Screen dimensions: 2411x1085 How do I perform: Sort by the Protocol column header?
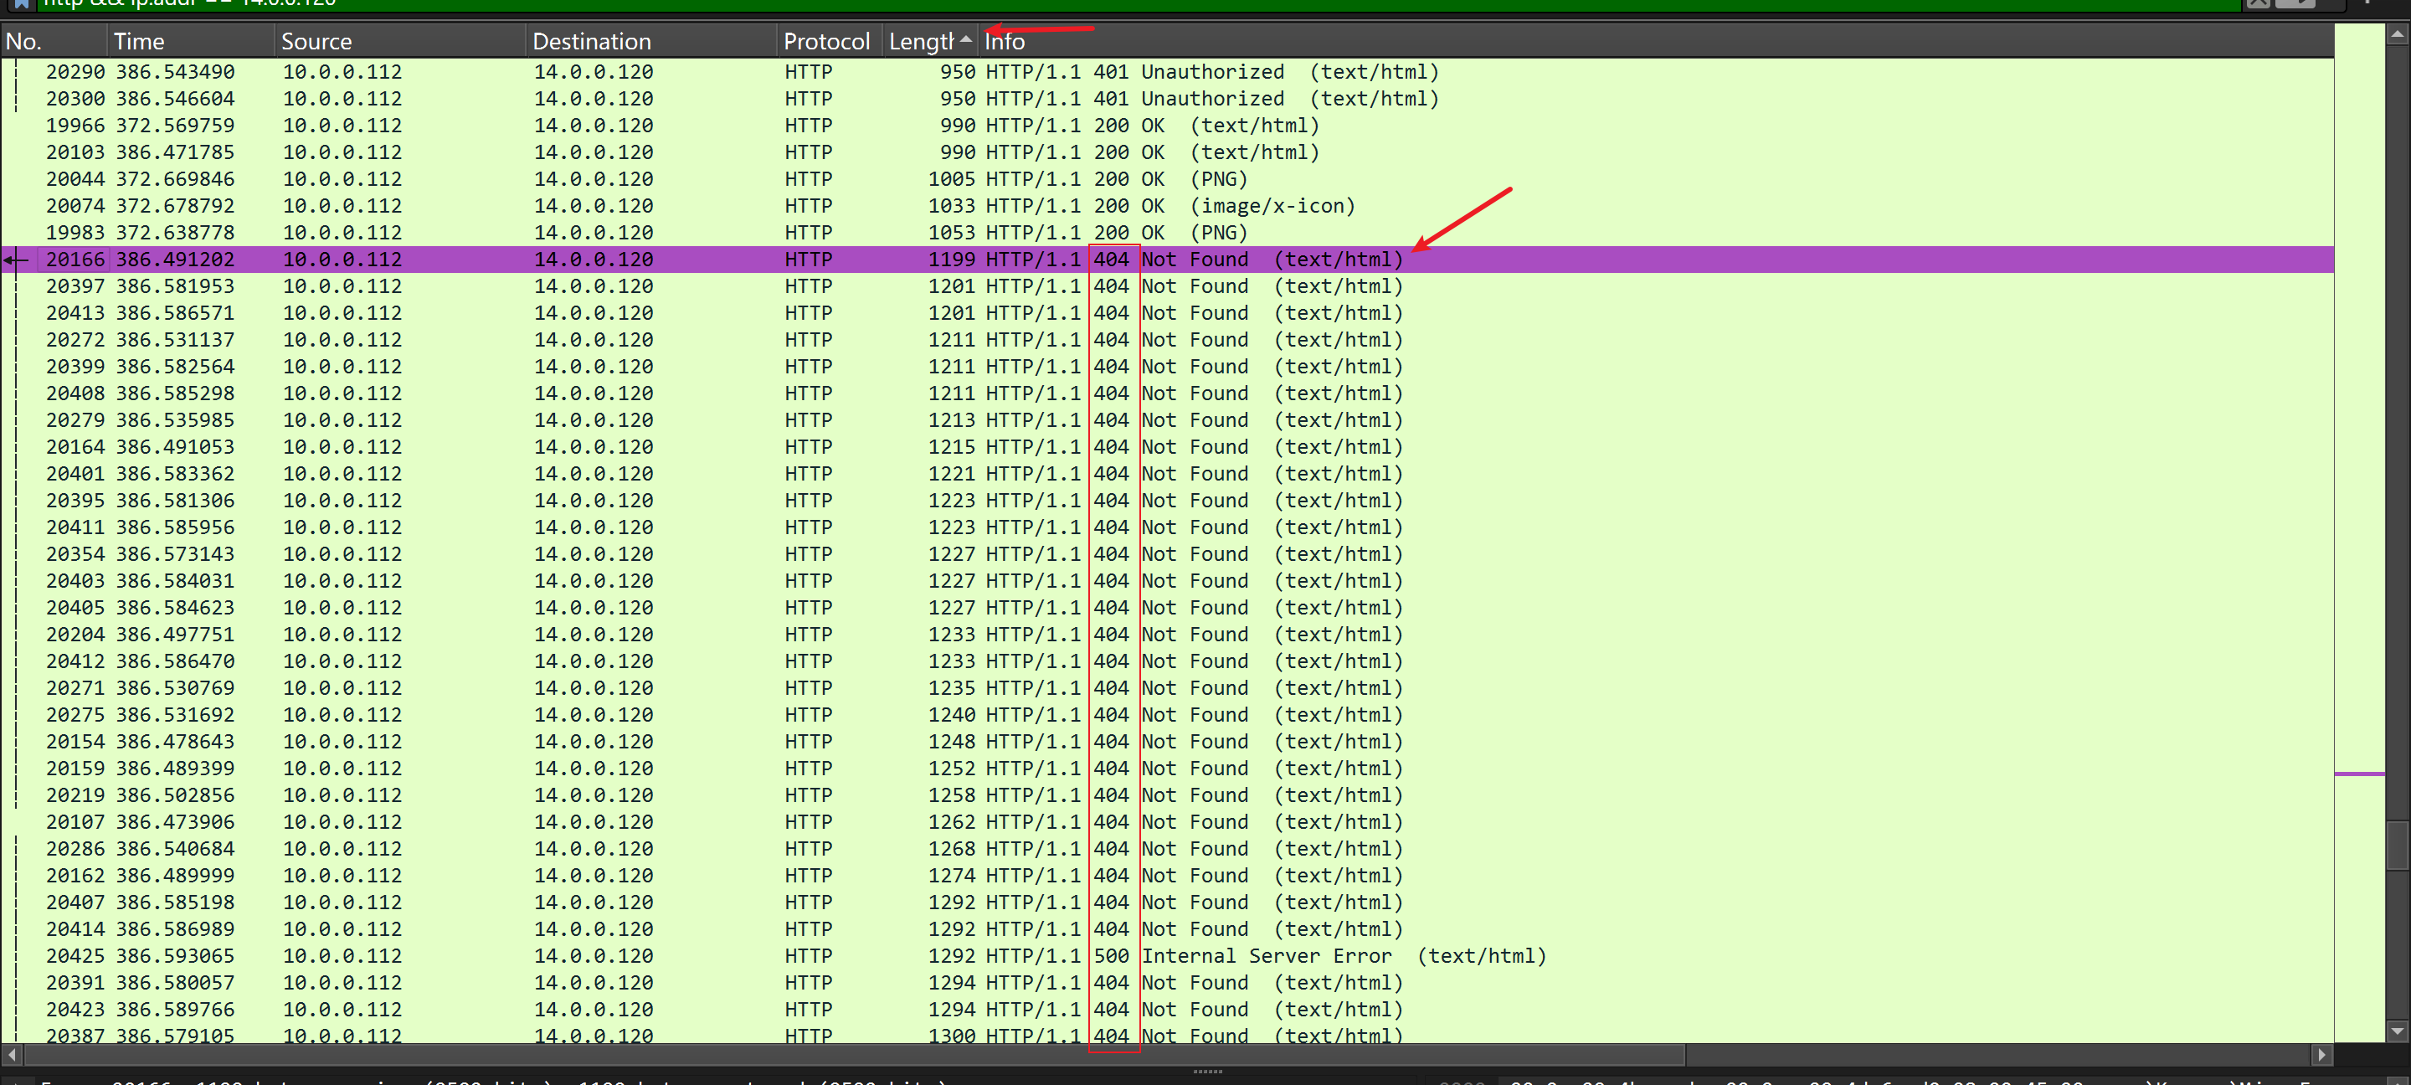pyautogui.click(x=825, y=41)
